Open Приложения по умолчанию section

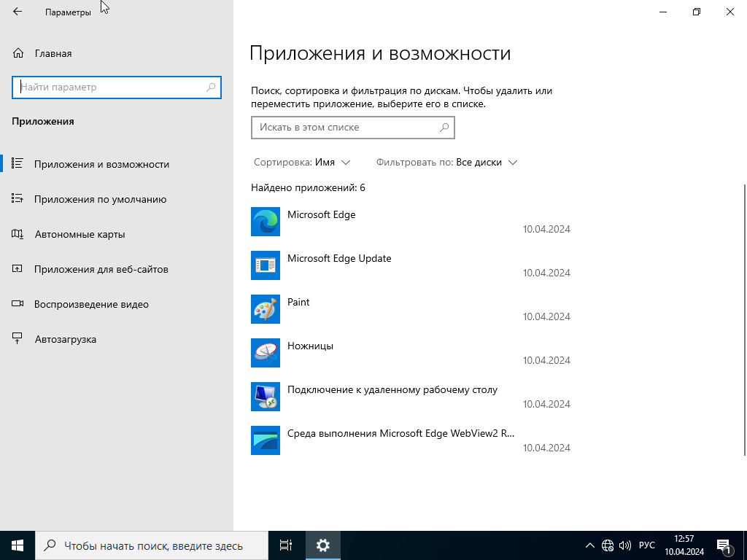tap(100, 199)
